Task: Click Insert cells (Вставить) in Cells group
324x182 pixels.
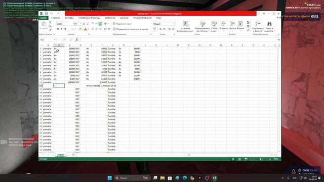Action: click(224, 26)
